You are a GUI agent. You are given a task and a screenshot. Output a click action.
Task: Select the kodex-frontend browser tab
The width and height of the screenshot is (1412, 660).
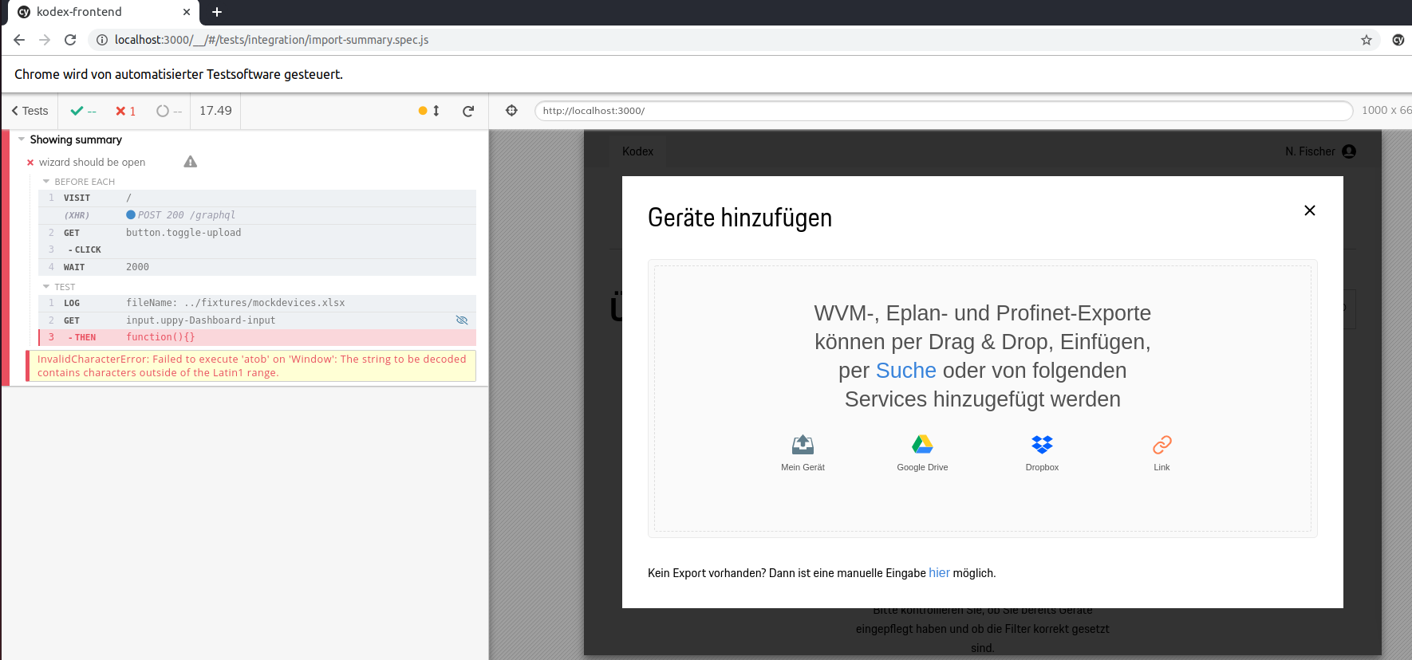(104, 12)
